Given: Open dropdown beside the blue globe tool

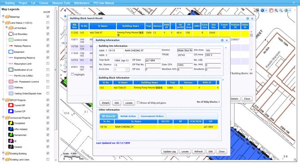Looking at the screenshot, I should click(x=266, y=10).
